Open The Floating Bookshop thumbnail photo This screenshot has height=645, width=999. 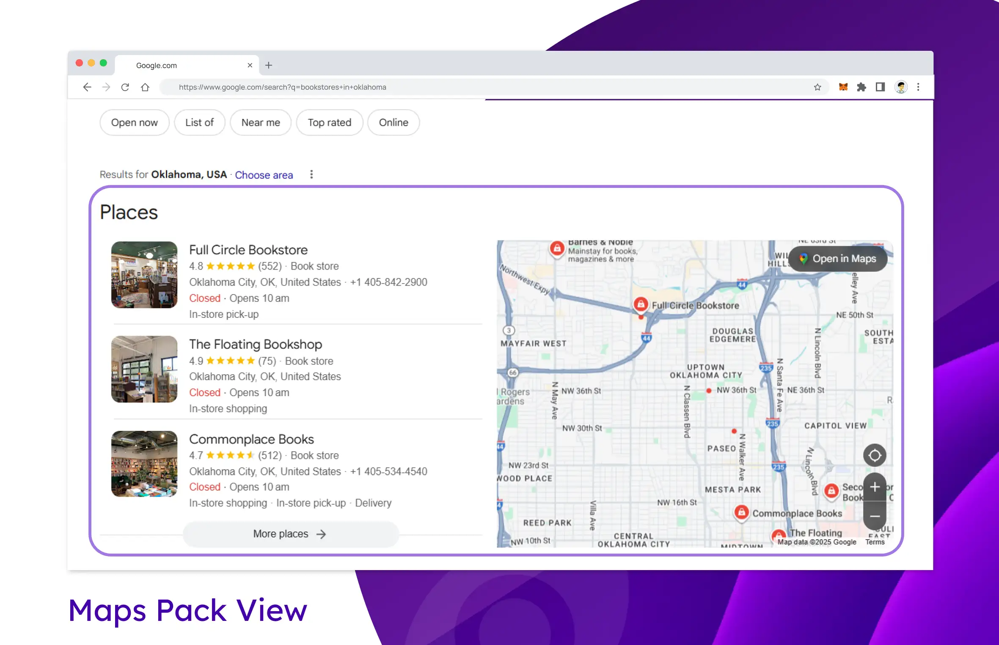pos(144,369)
